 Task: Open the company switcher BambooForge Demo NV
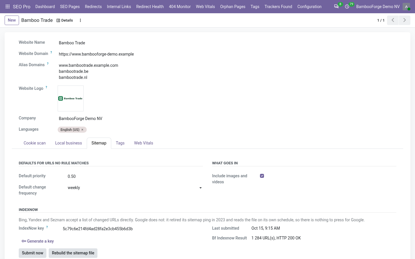(x=378, y=7)
